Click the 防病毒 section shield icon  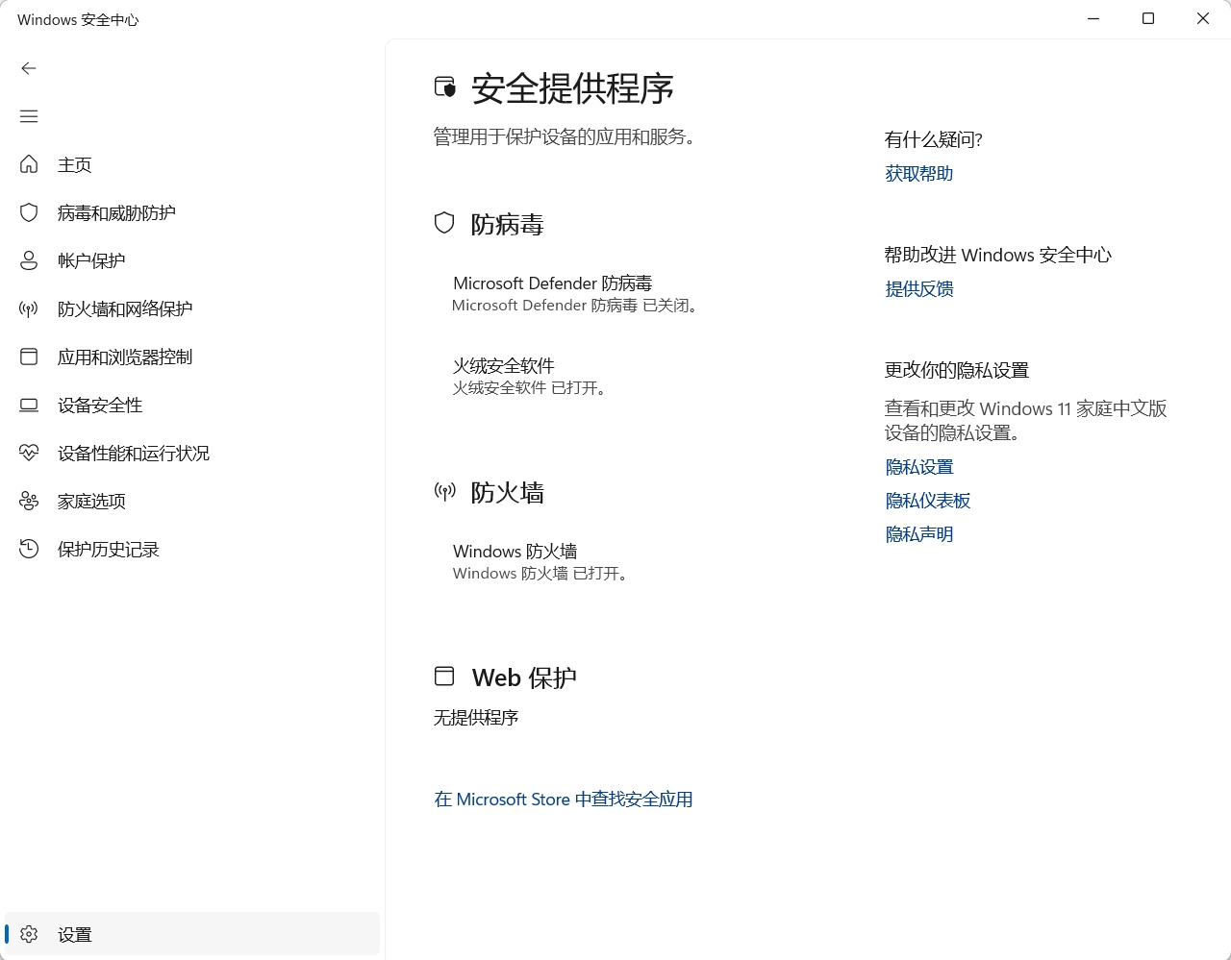tap(444, 223)
